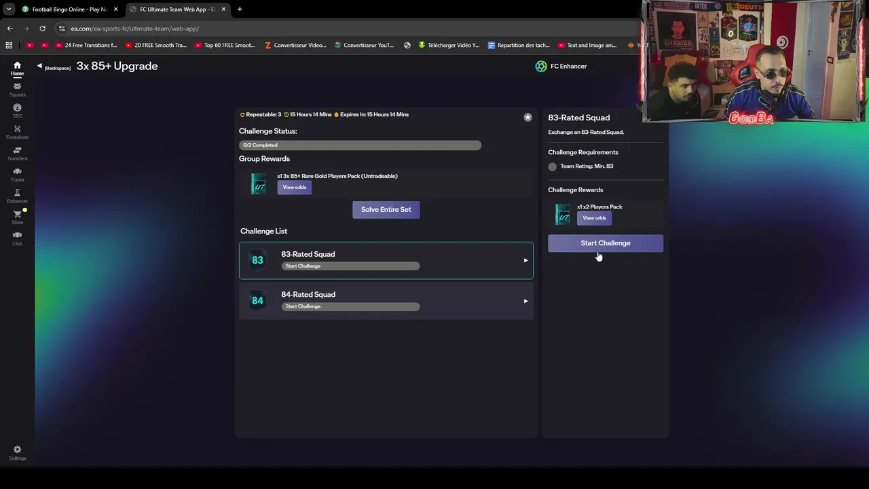This screenshot has width=869, height=489.
Task: Open the Club sidebar section
Action: [x=17, y=238]
